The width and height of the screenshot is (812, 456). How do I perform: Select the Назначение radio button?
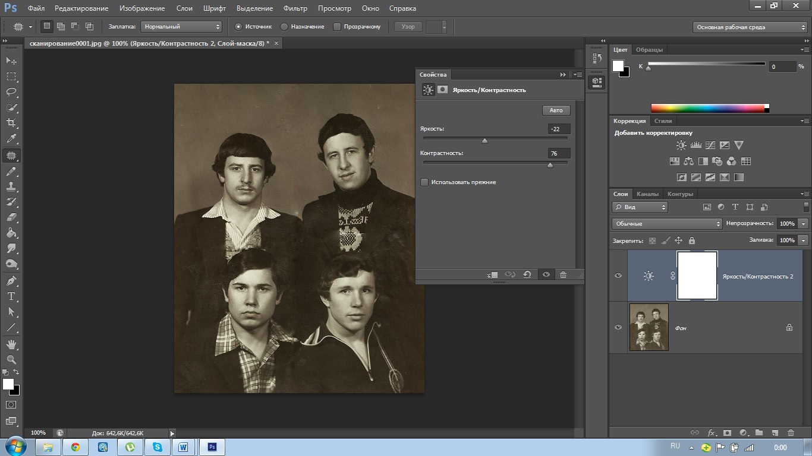[284, 27]
